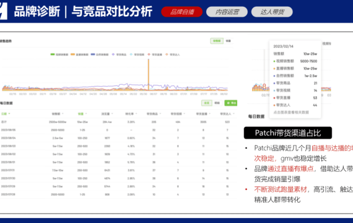
Task: Click the 2023/07/28 date row
Action: (8, 195)
